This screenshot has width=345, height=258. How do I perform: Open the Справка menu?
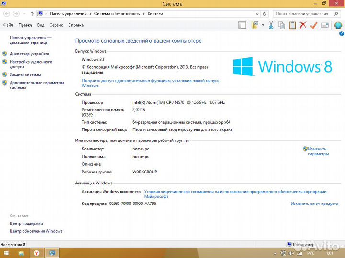tap(76, 25)
